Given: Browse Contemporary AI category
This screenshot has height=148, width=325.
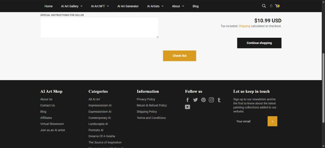Looking at the screenshot, I should click(x=100, y=118).
